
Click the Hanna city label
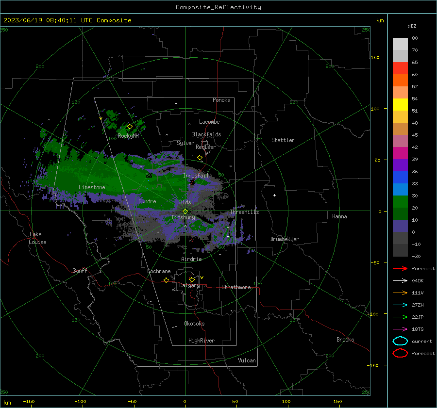[x=339, y=216]
